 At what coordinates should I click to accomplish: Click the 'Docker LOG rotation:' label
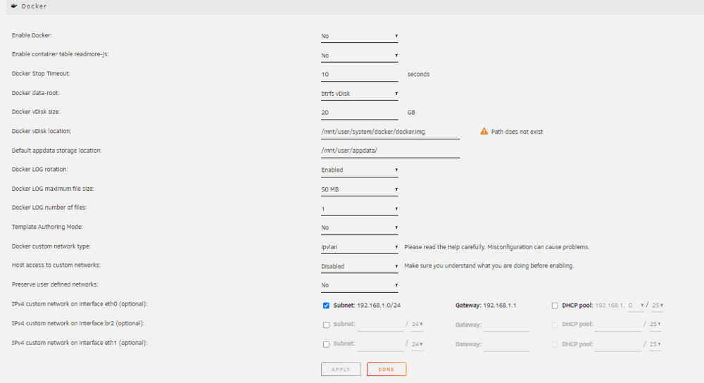point(40,169)
